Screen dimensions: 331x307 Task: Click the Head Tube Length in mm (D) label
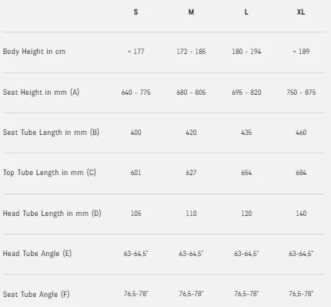point(52,213)
